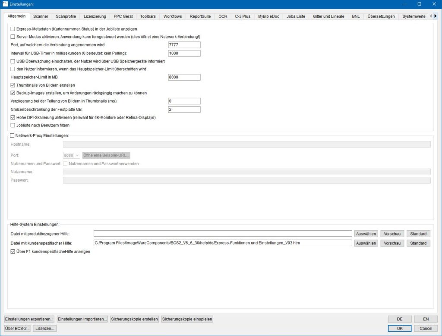The image size is (442, 336).
Task: Enable USB Überwachung einschalten checkbox
Action: (13, 61)
